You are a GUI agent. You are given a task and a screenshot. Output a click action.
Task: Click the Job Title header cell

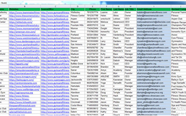[x=130, y=9]
